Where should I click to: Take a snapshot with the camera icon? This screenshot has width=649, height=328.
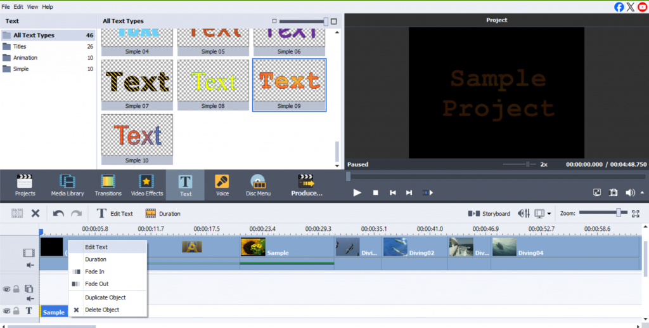click(x=613, y=192)
